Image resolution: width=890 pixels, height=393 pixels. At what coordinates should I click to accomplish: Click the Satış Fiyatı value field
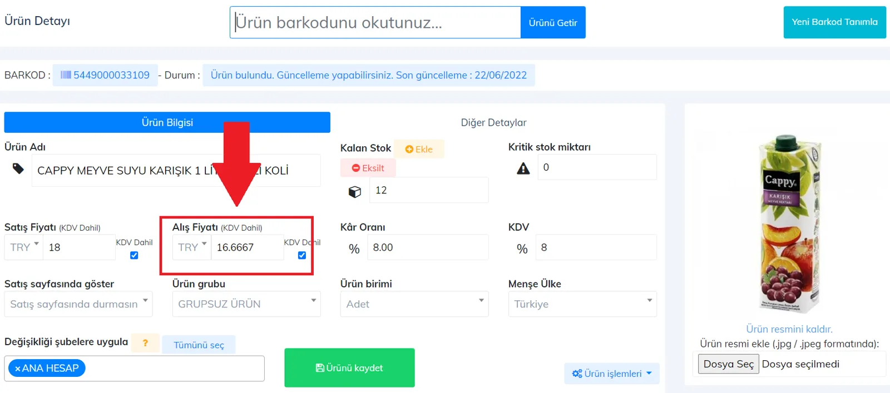tap(79, 247)
